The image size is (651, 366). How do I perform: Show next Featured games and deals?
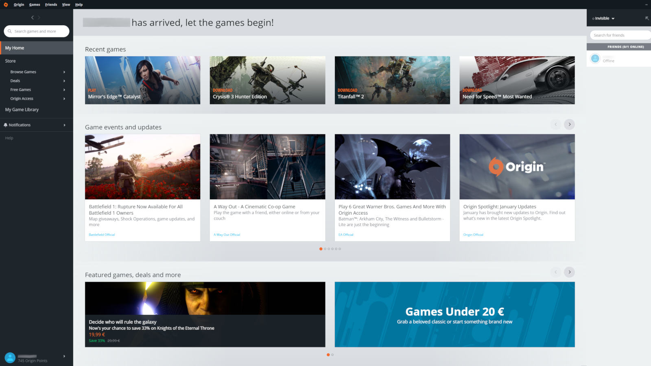[x=569, y=272]
